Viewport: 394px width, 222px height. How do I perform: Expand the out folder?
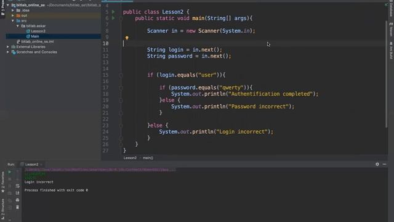pos(13,15)
